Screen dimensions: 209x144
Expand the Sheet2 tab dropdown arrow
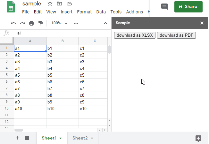click(x=92, y=138)
